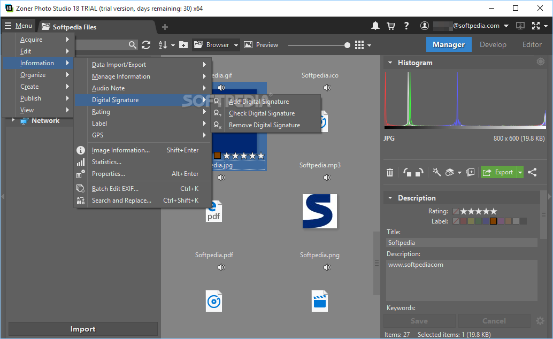The width and height of the screenshot is (553, 339).
Task: Open the sort order dropdown arrow
Action: pyautogui.click(x=173, y=45)
